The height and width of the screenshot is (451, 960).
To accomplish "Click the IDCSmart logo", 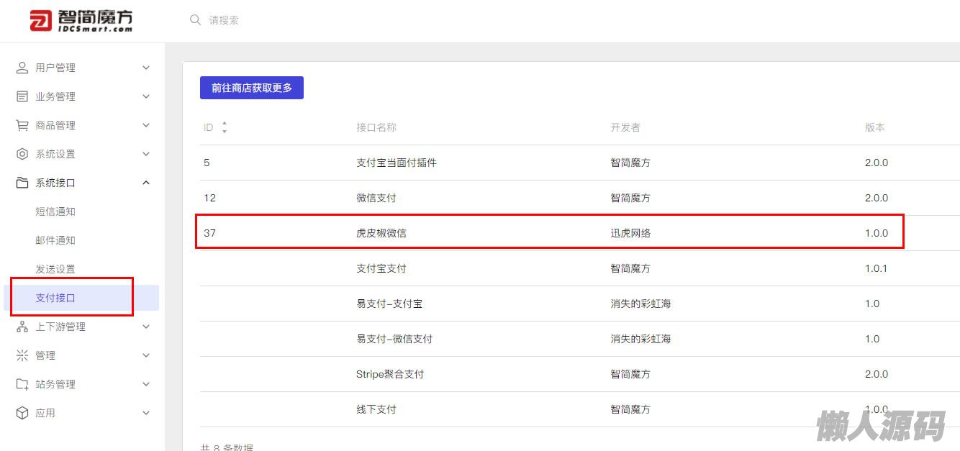I will (x=81, y=21).
